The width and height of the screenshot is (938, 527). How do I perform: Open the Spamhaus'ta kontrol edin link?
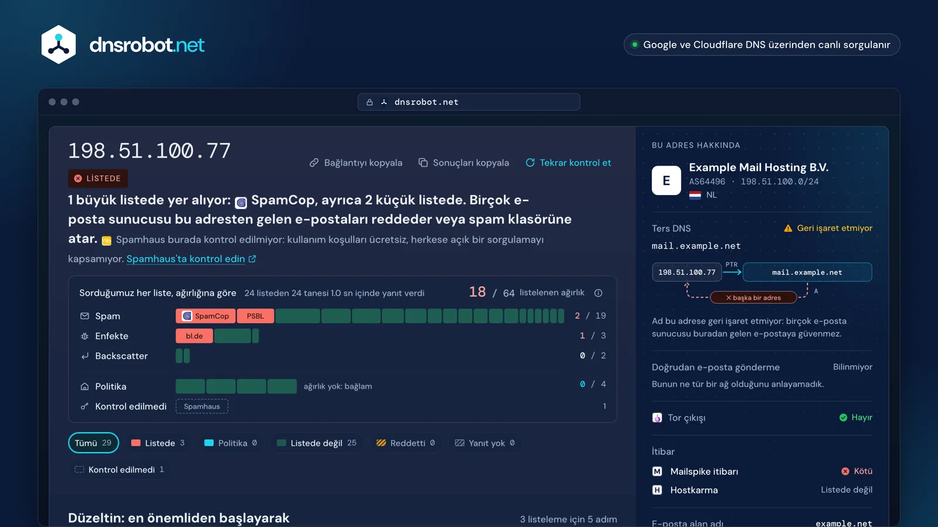(x=191, y=259)
